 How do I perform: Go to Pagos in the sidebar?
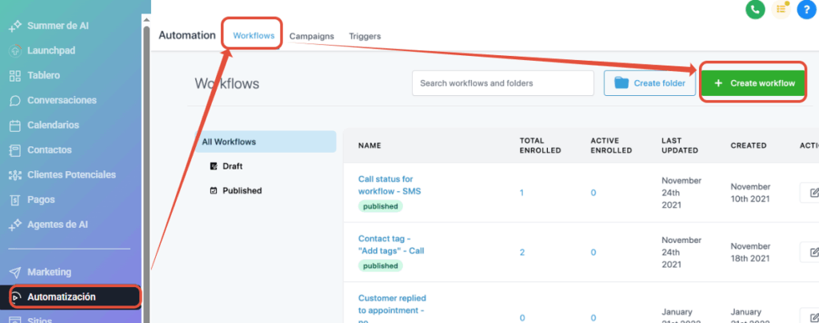pos(42,199)
